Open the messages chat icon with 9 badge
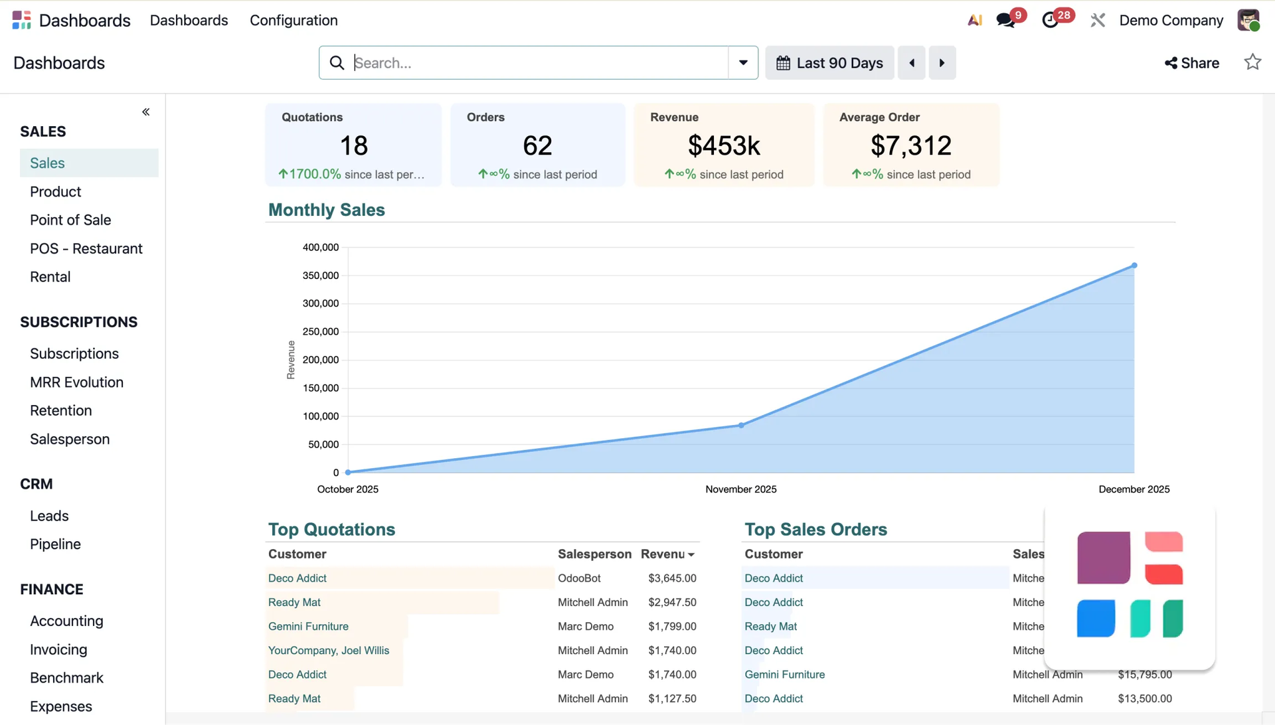Image resolution: width=1275 pixels, height=725 pixels. [1006, 21]
